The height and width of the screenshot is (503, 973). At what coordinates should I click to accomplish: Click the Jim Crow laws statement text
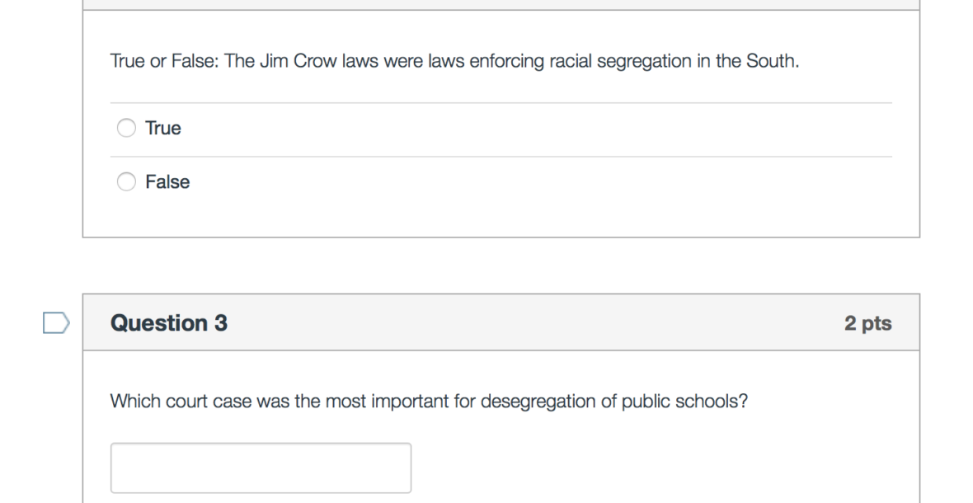point(454,63)
